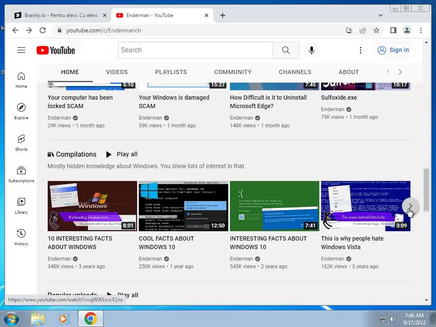Open Subscriptions in the sidebar

point(21,174)
